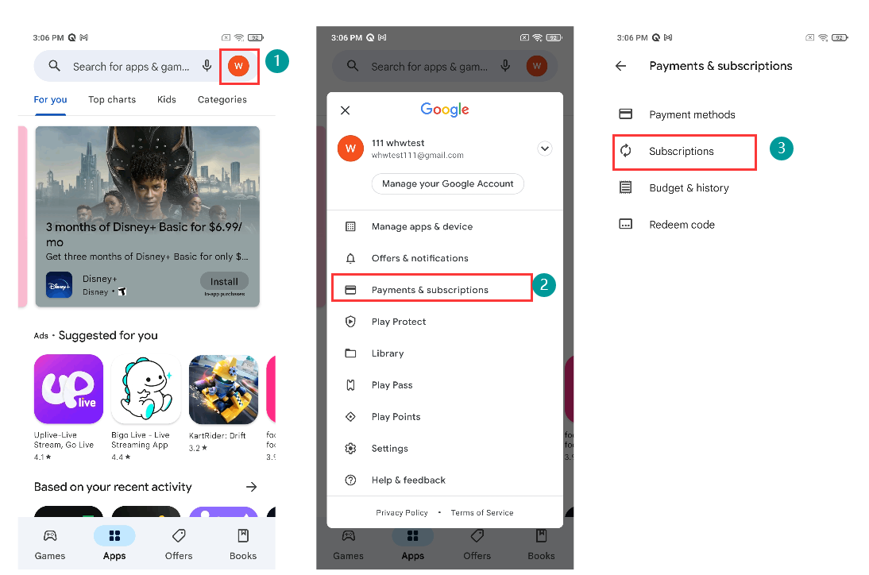Screen dimensions: 869x575
Task: Open Settings in the account menu
Action: click(x=445, y=448)
